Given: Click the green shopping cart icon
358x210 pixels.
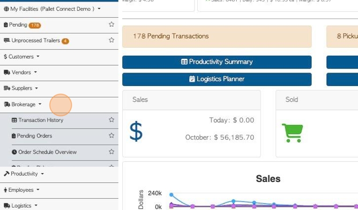Looking at the screenshot, I should (x=292, y=133).
